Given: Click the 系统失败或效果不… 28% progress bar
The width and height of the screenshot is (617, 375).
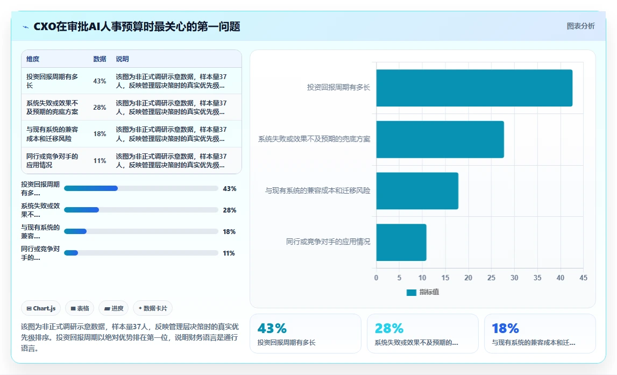Looking at the screenshot, I should (141, 210).
